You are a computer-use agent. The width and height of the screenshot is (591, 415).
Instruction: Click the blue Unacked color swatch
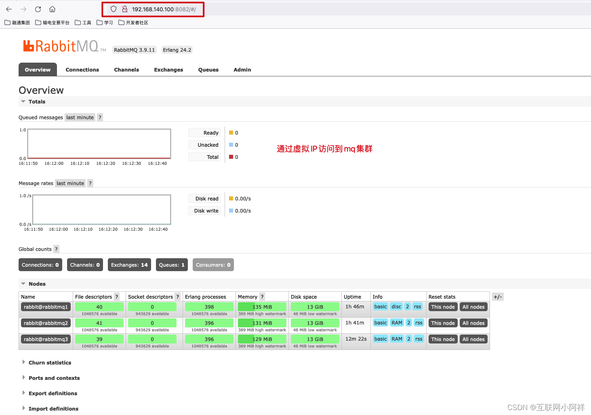click(x=231, y=145)
